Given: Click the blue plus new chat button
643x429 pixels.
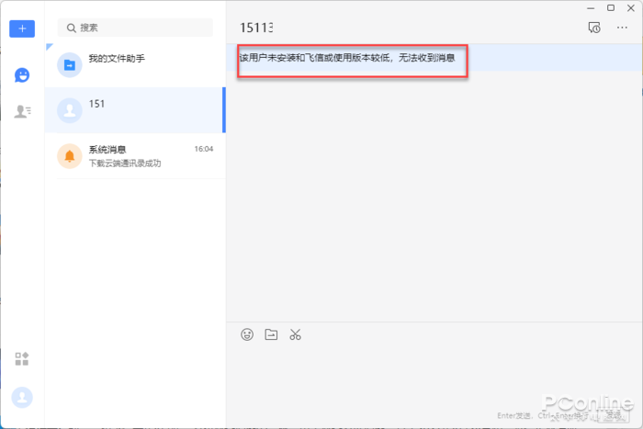Looking at the screenshot, I should (x=22, y=28).
